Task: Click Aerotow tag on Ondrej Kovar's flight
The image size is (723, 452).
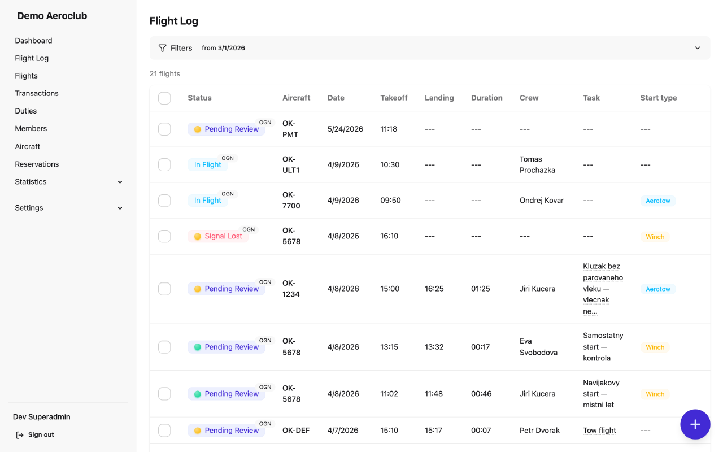Action: (x=658, y=201)
